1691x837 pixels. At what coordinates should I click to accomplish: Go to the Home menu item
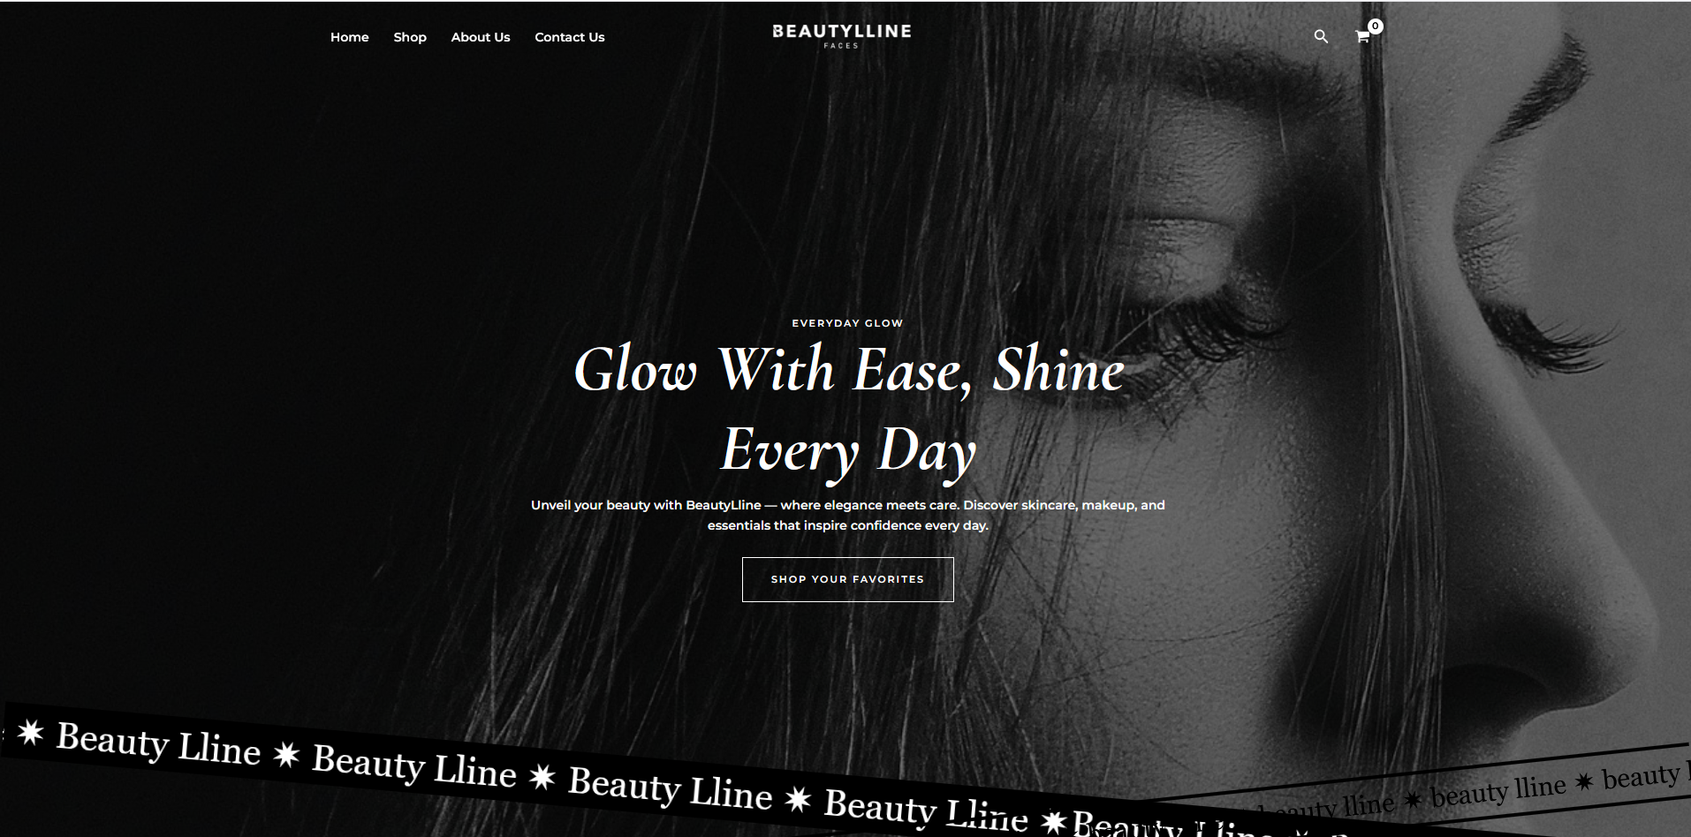coord(350,37)
